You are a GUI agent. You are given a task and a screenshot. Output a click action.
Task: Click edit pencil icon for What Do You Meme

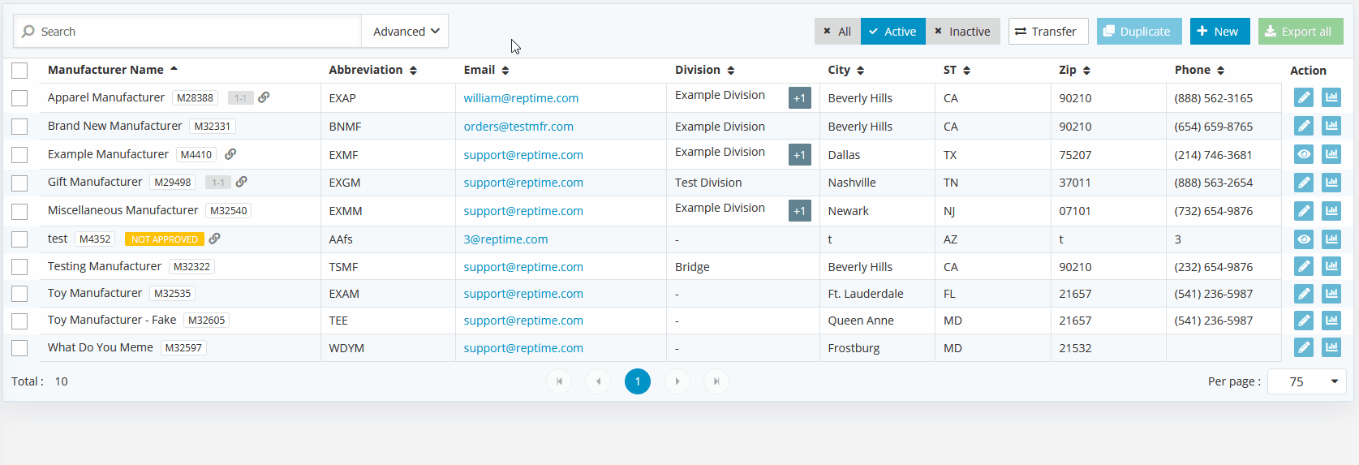1303,348
